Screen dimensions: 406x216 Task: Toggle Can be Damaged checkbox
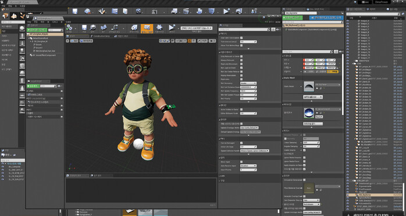(241, 143)
